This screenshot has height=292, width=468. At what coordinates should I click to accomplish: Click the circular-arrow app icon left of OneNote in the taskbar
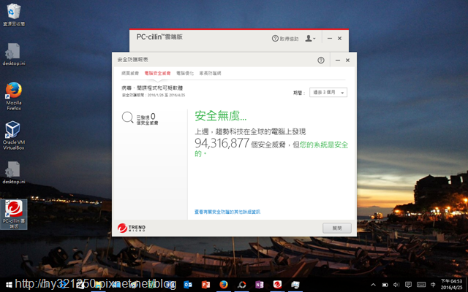pyautogui.click(x=241, y=285)
